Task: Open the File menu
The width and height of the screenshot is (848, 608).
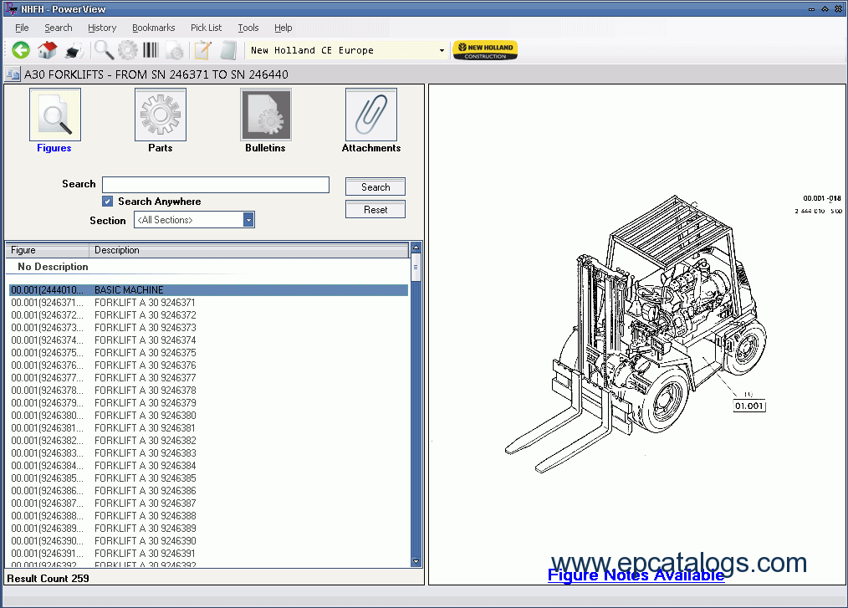Action: coord(22,28)
